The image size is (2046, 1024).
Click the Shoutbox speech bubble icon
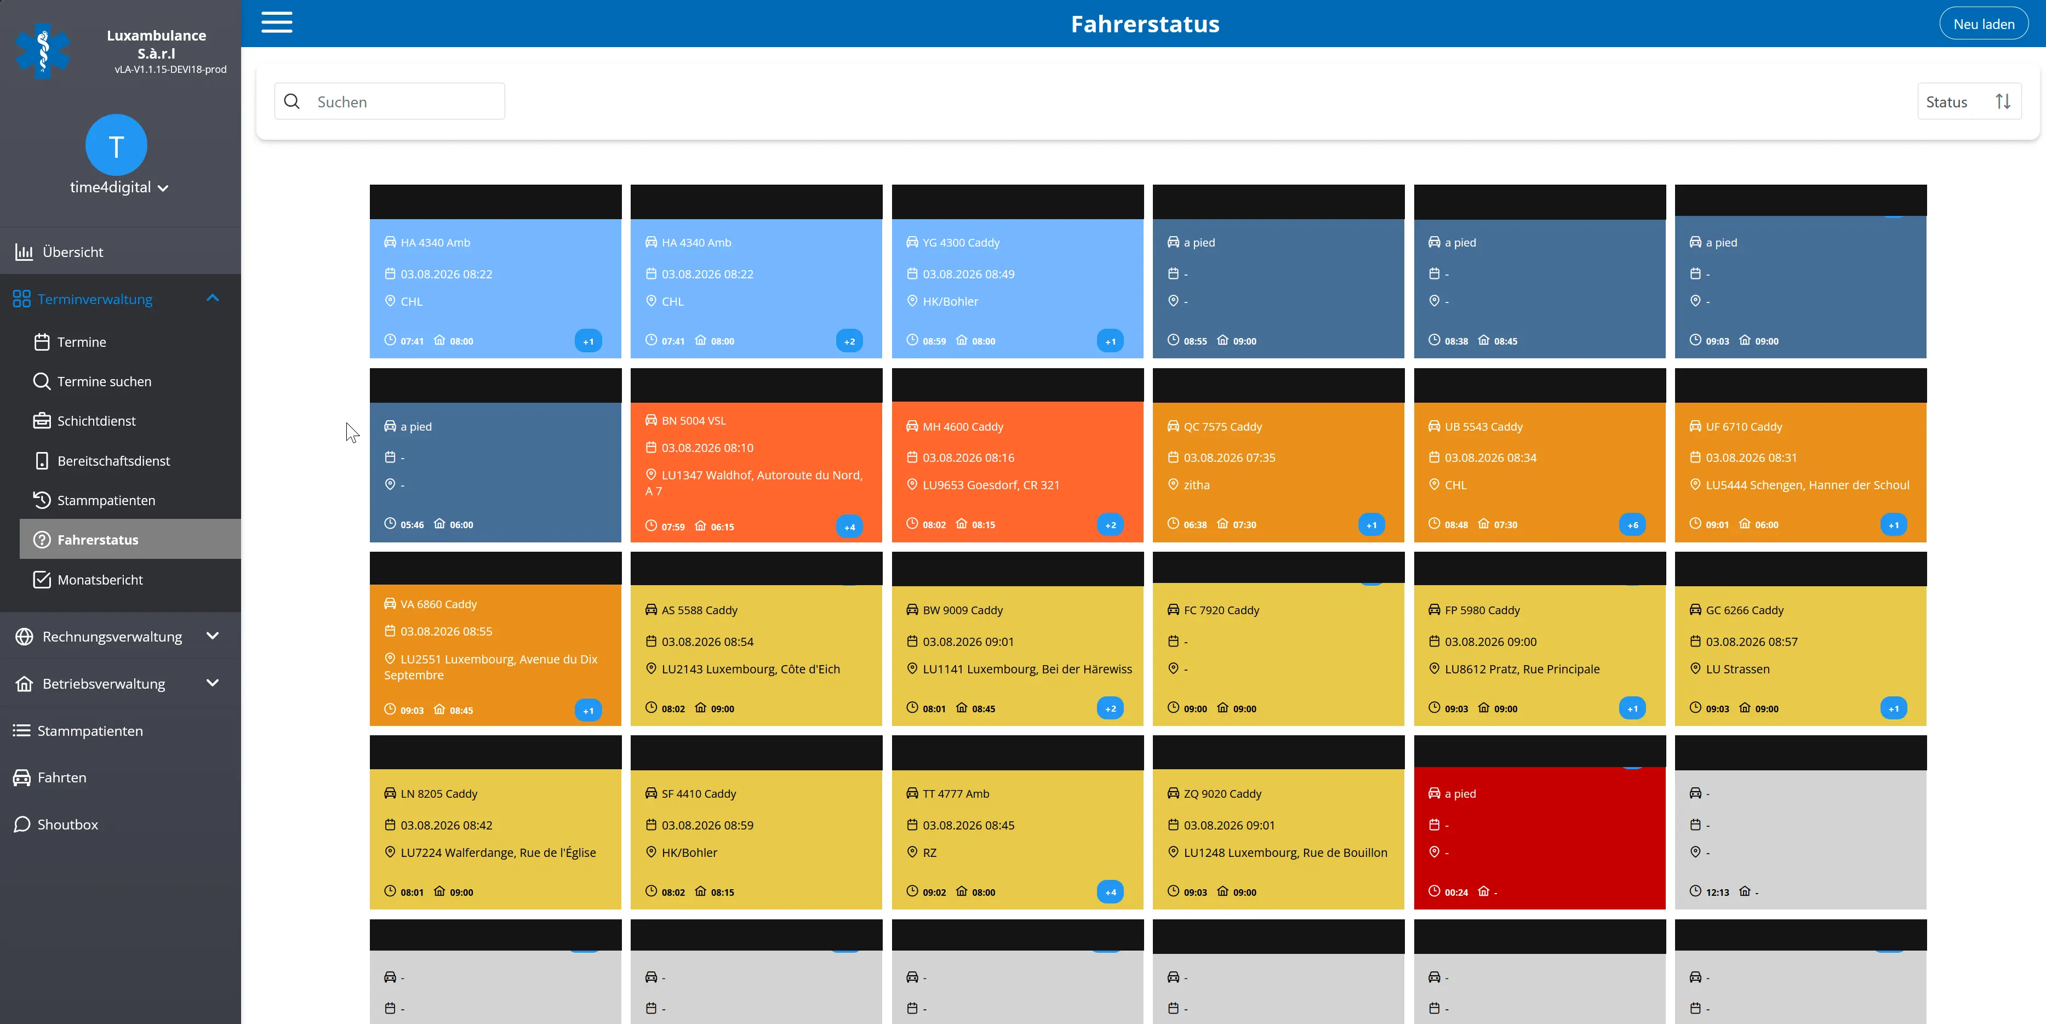(x=21, y=824)
